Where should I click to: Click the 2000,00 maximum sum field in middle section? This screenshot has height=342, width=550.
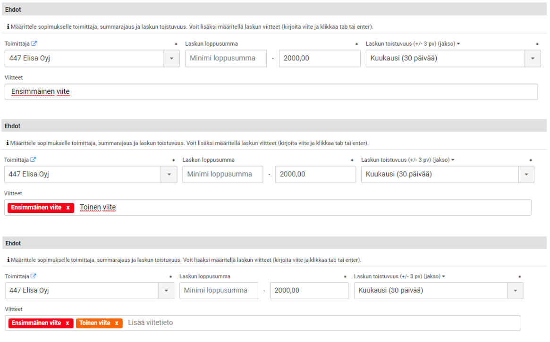coord(315,175)
